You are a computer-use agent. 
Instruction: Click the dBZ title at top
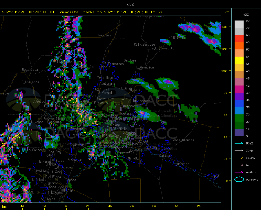130,4
